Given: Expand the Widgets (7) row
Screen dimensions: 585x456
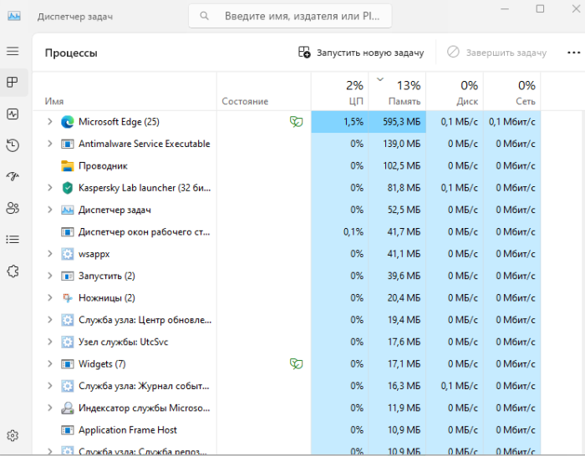Looking at the screenshot, I should [50, 363].
